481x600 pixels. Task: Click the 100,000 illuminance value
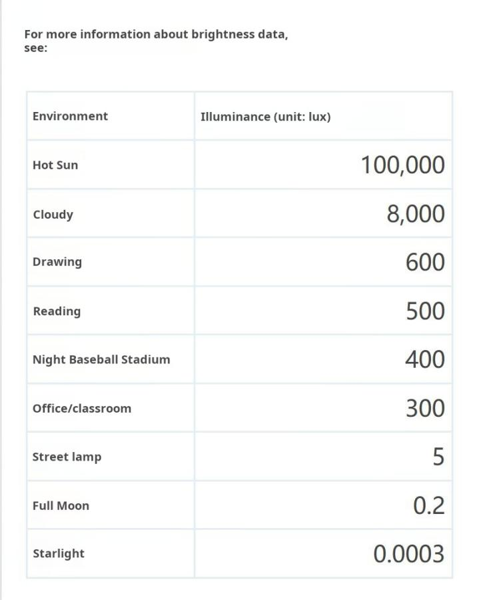pyautogui.click(x=402, y=165)
